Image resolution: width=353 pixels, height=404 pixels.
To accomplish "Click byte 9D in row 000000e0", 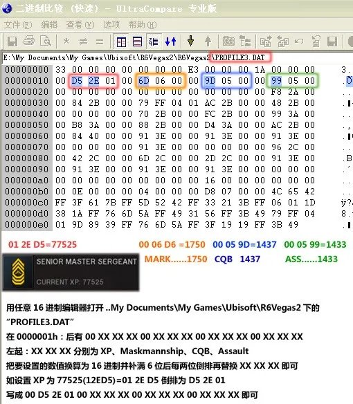I will (77, 225).
